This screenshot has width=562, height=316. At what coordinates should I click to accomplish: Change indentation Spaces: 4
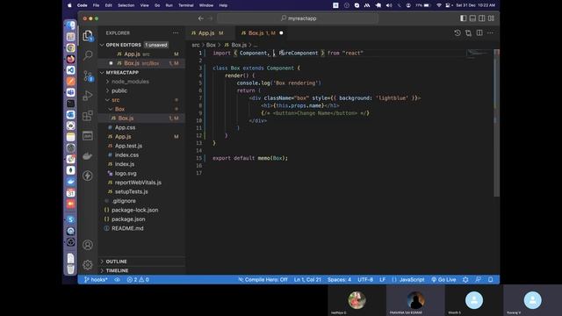pyautogui.click(x=339, y=279)
